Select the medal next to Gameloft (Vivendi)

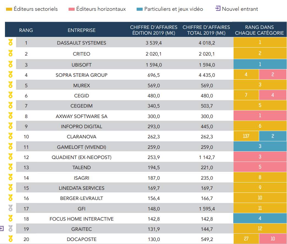(x=11, y=146)
